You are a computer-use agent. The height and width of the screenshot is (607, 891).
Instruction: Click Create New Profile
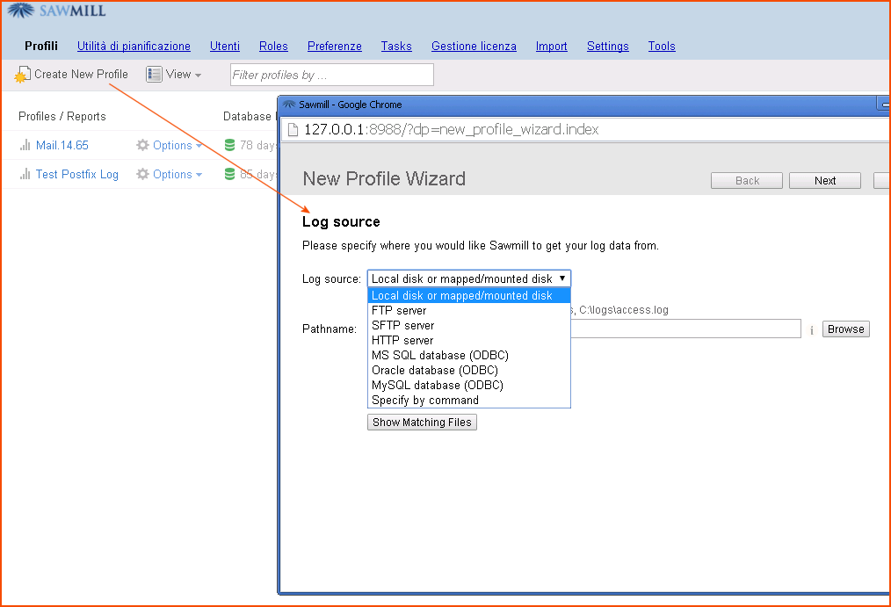(71, 75)
